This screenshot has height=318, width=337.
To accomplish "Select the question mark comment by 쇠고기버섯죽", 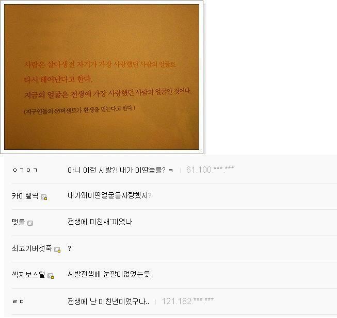I will click(69, 248).
